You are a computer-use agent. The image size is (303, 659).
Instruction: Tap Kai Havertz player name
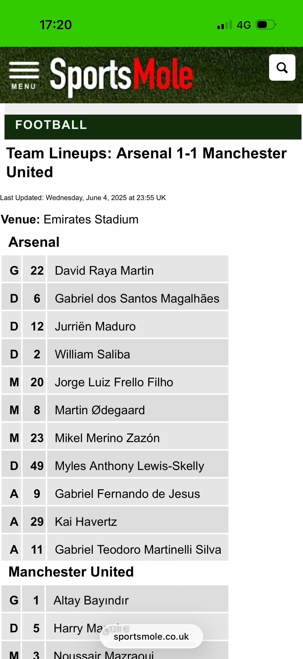click(x=86, y=521)
